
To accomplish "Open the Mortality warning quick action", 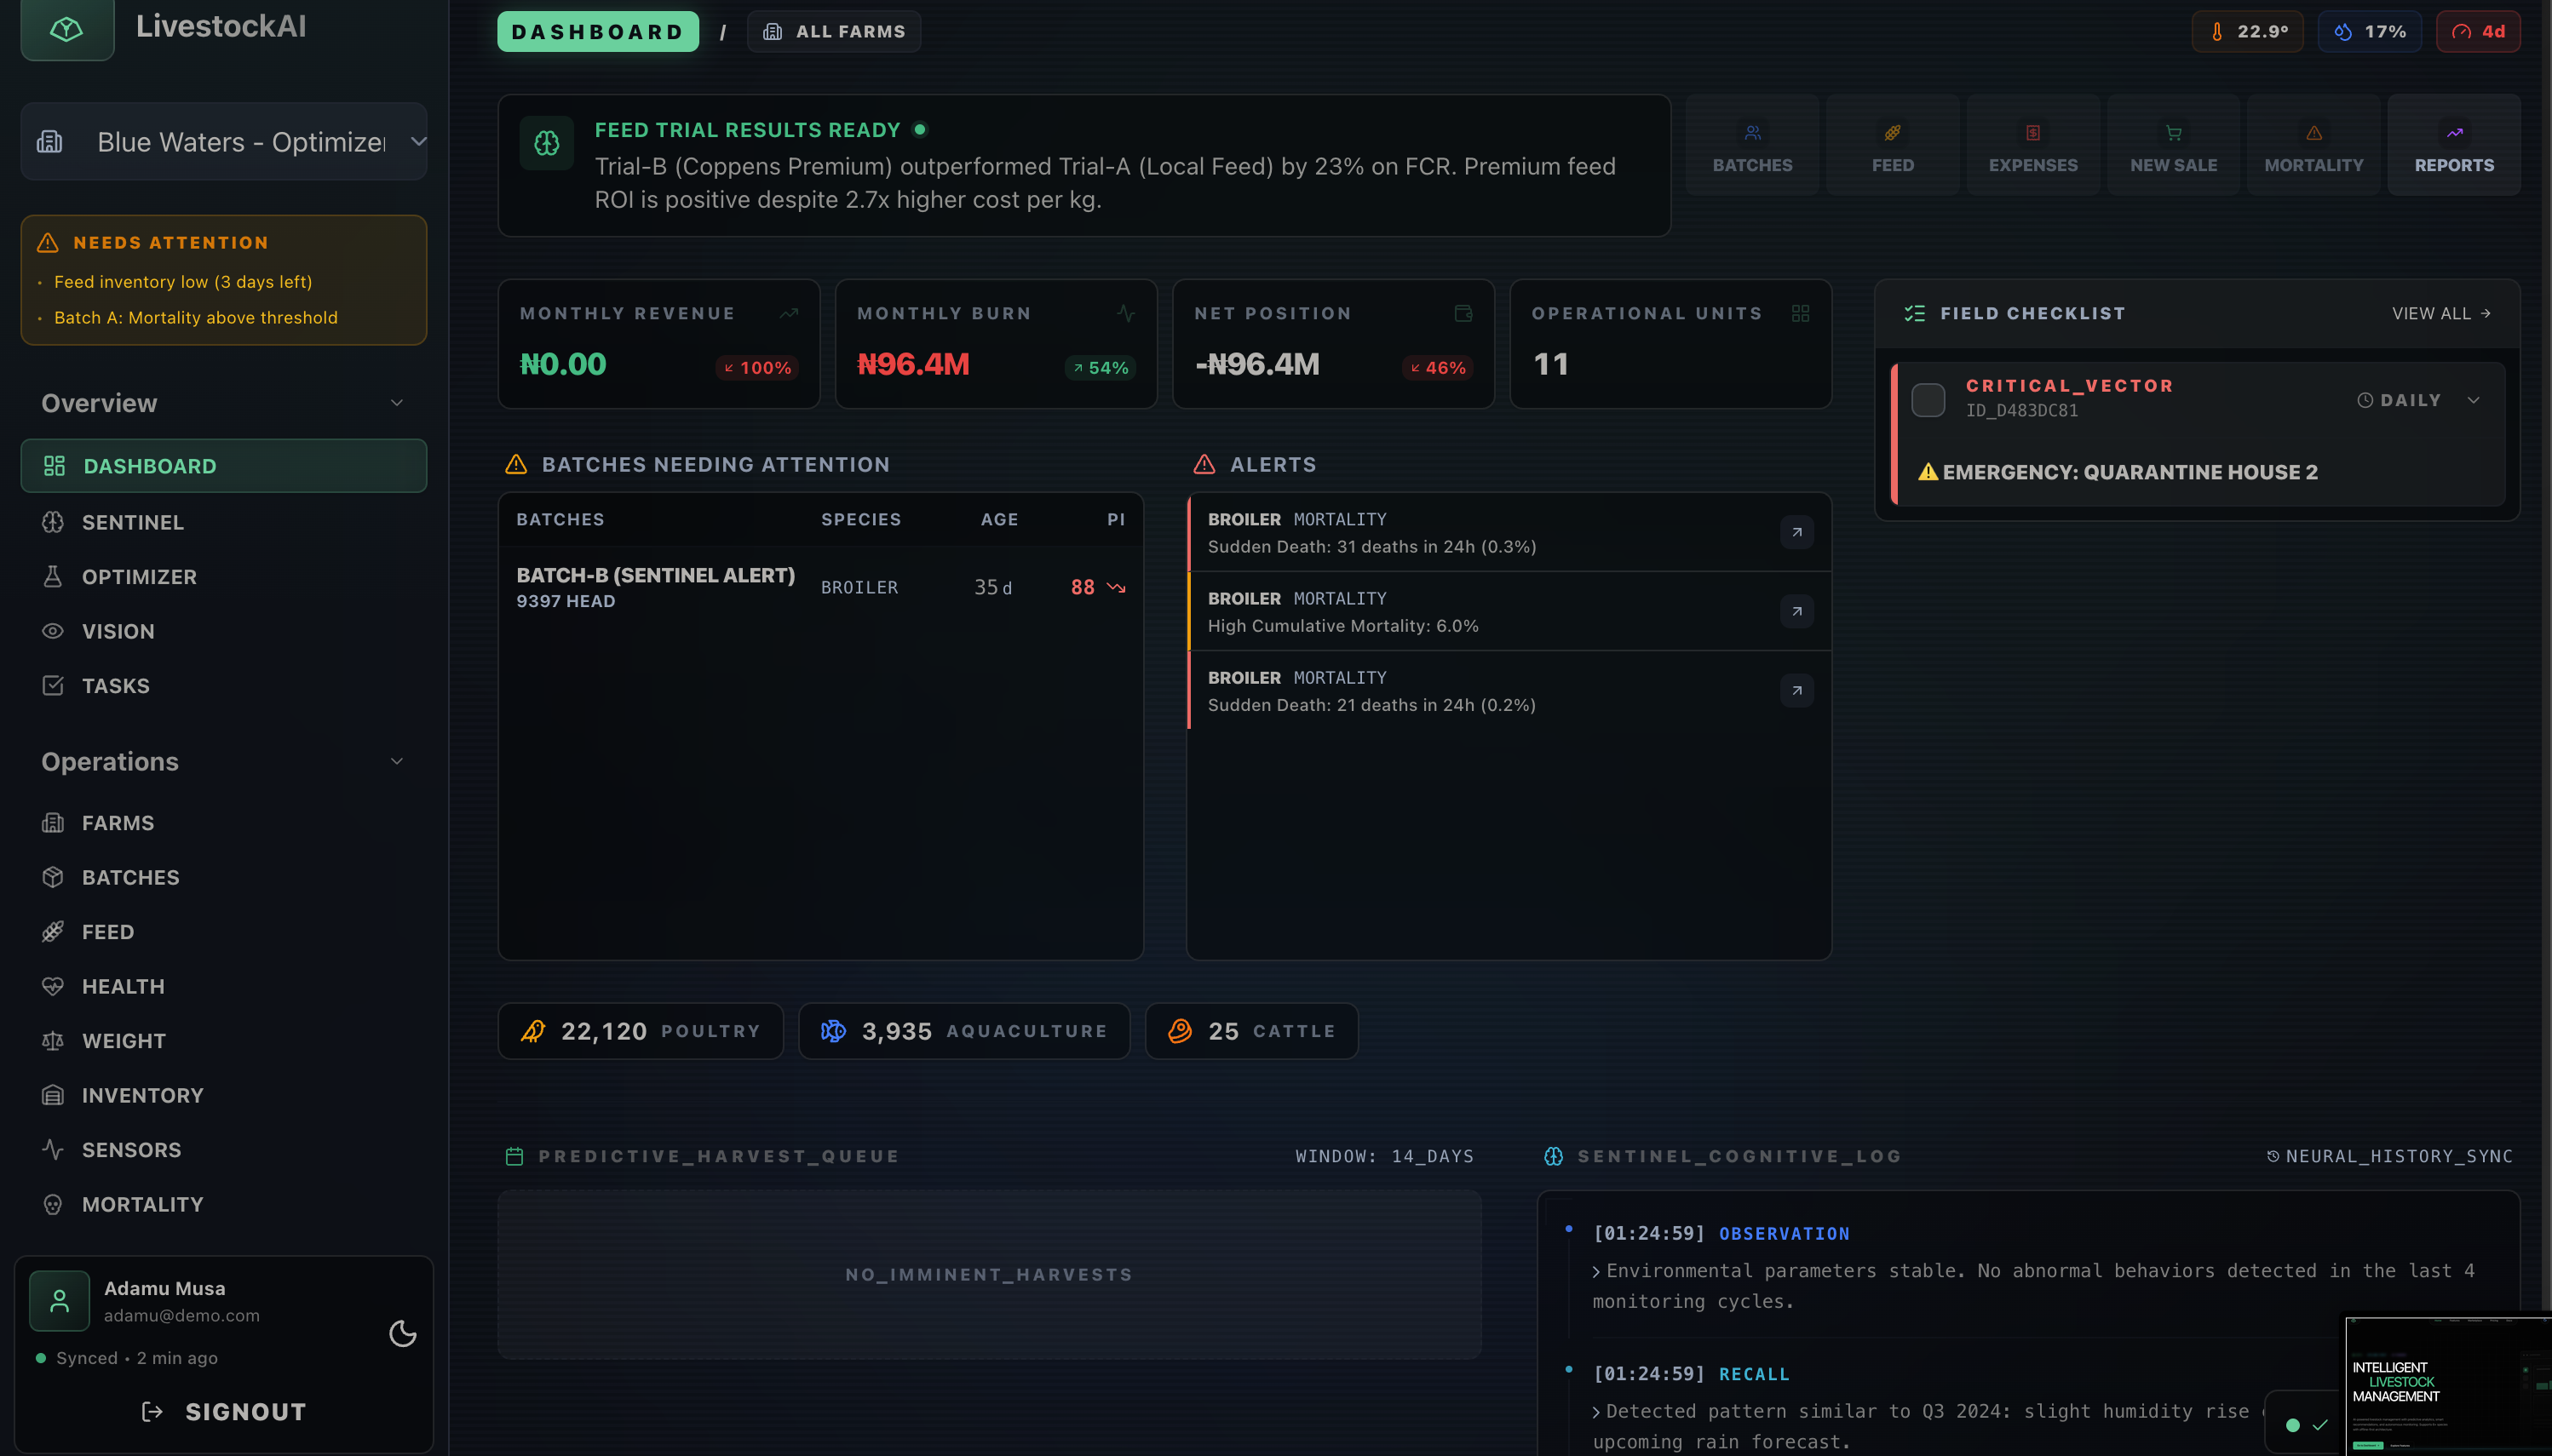I will coord(2313,146).
